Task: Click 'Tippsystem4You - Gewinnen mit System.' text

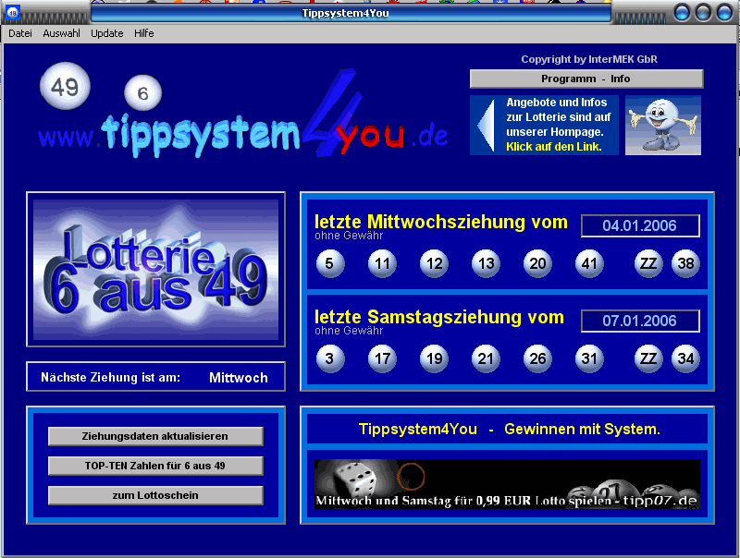Action: [x=510, y=430]
